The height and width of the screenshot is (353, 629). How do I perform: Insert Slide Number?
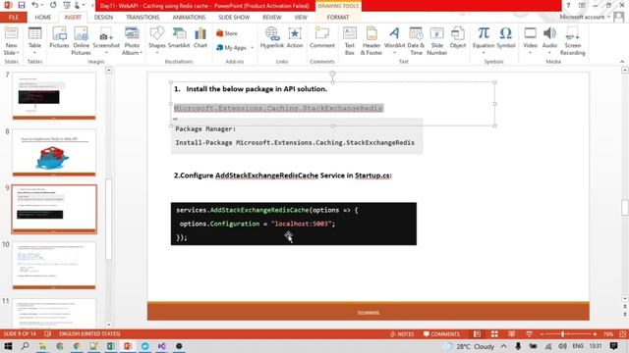click(x=436, y=41)
